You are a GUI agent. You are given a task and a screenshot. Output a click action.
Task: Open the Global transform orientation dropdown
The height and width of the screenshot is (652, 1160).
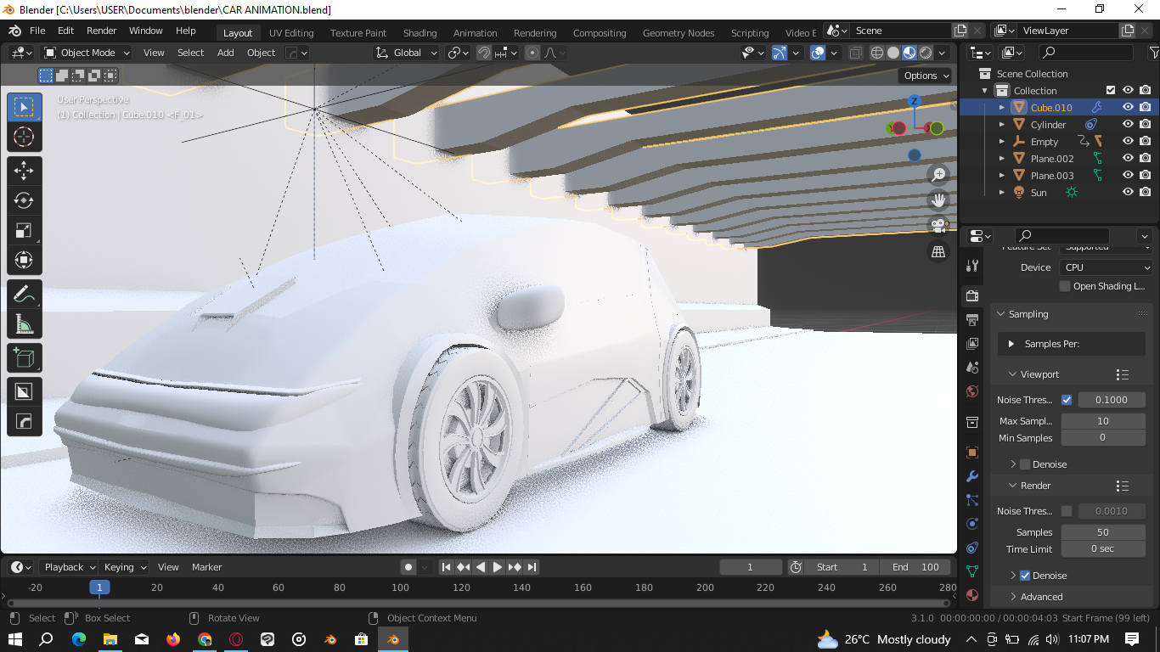coord(406,53)
